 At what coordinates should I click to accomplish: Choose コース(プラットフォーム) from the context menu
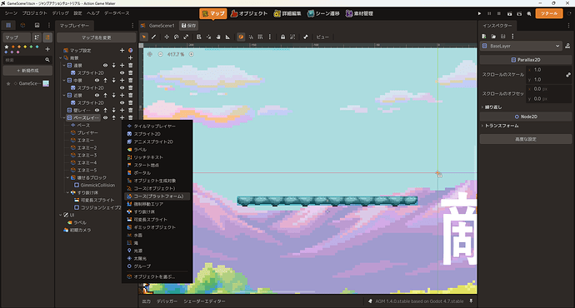pyautogui.click(x=157, y=196)
